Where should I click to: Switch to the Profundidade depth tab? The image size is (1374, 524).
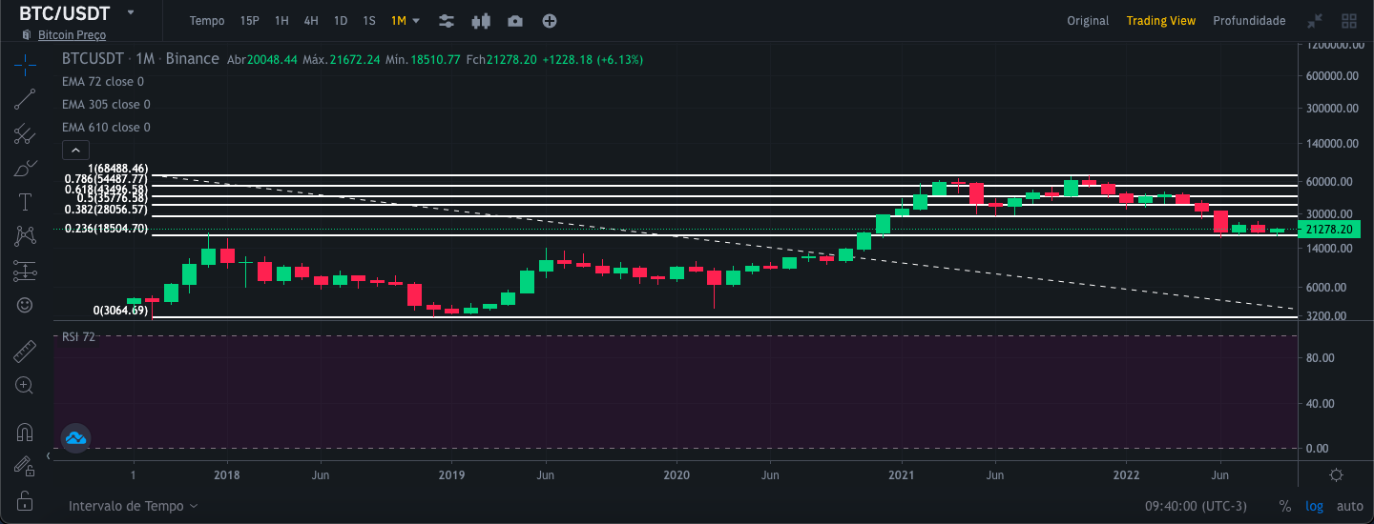click(x=1249, y=21)
